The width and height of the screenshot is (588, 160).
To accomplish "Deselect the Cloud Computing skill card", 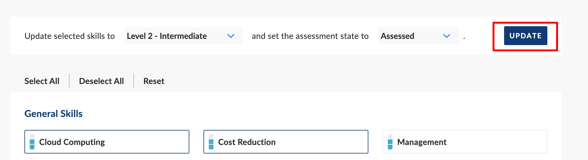I will [107, 142].
